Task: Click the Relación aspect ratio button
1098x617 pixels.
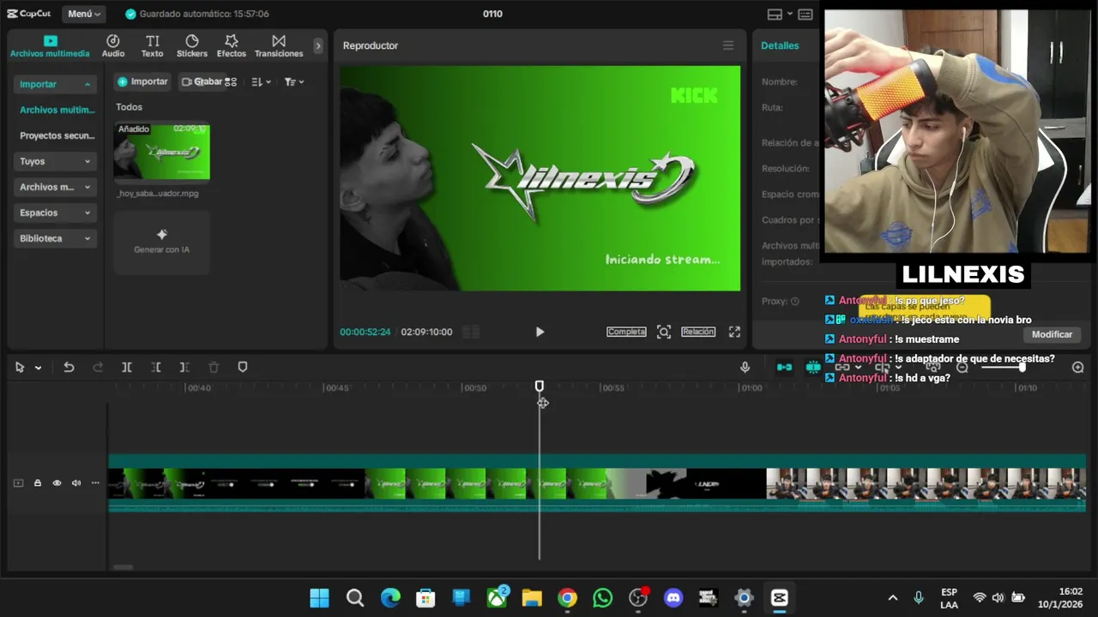Action: (698, 332)
